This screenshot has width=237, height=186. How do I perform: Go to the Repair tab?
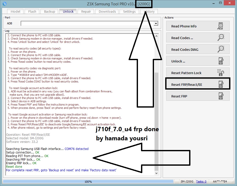pyautogui.click(x=86, y=11)
